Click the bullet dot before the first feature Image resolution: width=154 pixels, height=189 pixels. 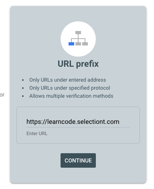tap(23, 80)
